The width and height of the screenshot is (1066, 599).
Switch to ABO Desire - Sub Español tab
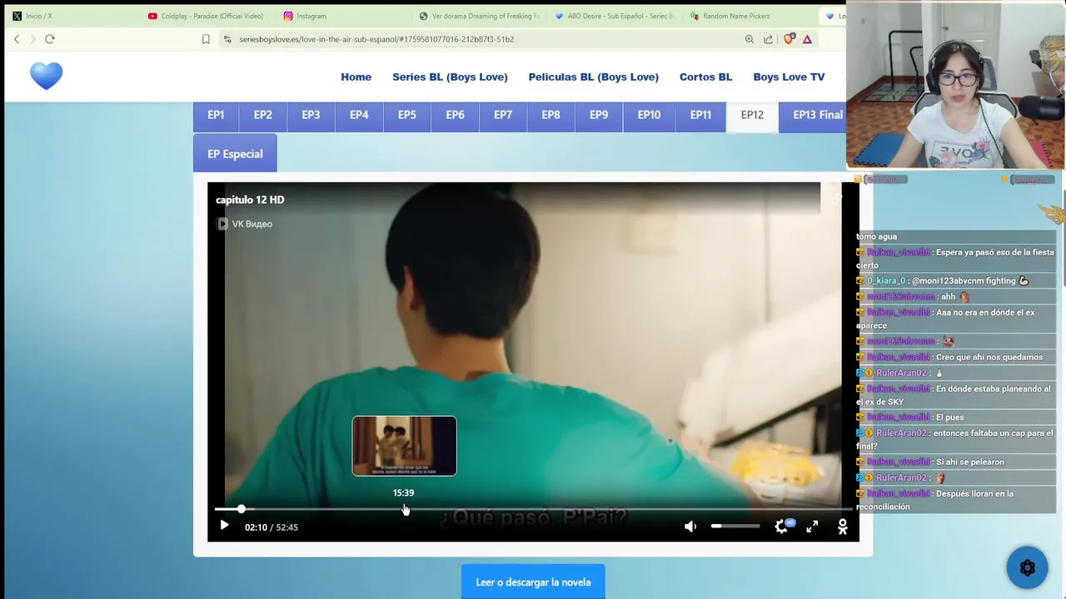[x=615, y=16]
